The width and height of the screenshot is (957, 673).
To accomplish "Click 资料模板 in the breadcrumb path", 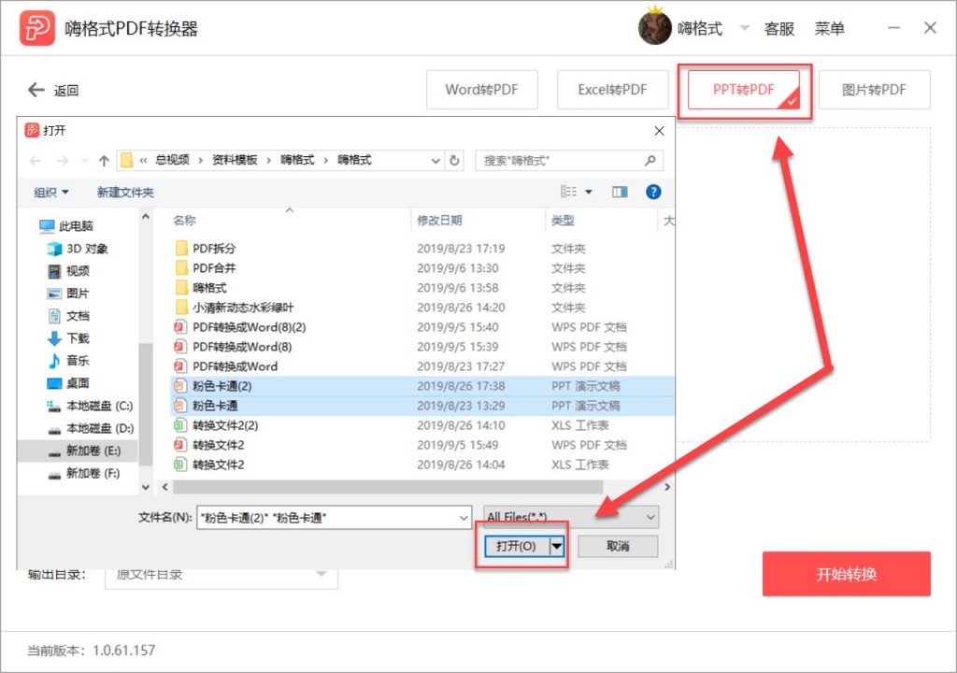I will pyautogui.click(x=235, y=160).
